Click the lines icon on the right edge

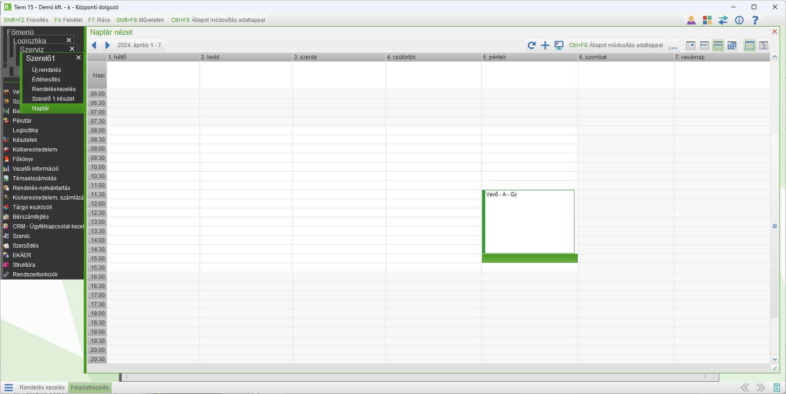775,227
